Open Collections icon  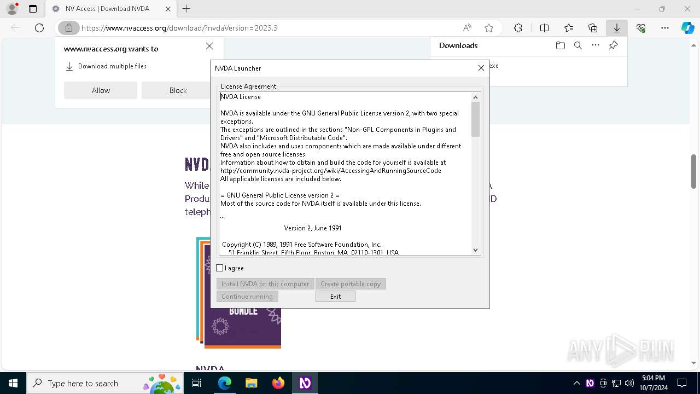(x=593, y=28)
